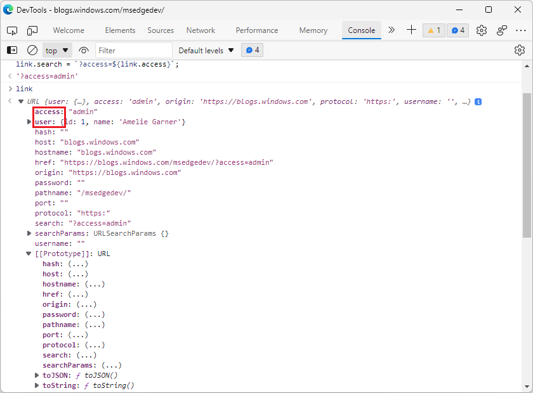This screenshot has height=393, width=533.
Task: Activate the inspect element tool icon
Action: [12, 30]
